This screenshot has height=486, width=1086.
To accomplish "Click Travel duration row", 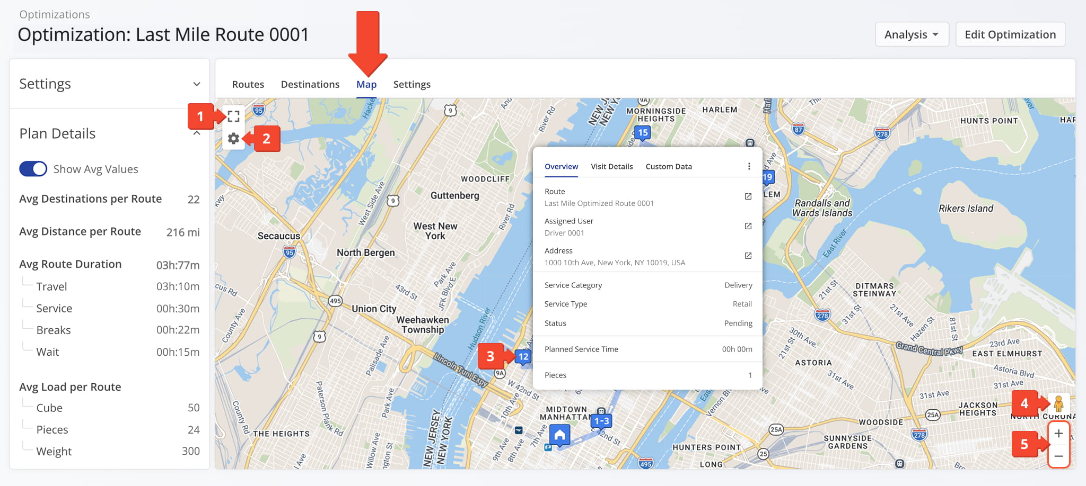I will click(x=118, y=286).
